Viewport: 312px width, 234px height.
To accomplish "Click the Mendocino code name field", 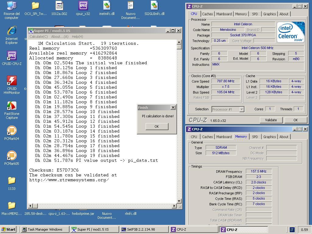I will 228,30.
